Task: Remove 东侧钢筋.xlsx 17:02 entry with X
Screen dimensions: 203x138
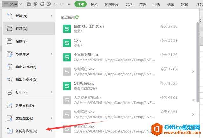Action: 193,72
